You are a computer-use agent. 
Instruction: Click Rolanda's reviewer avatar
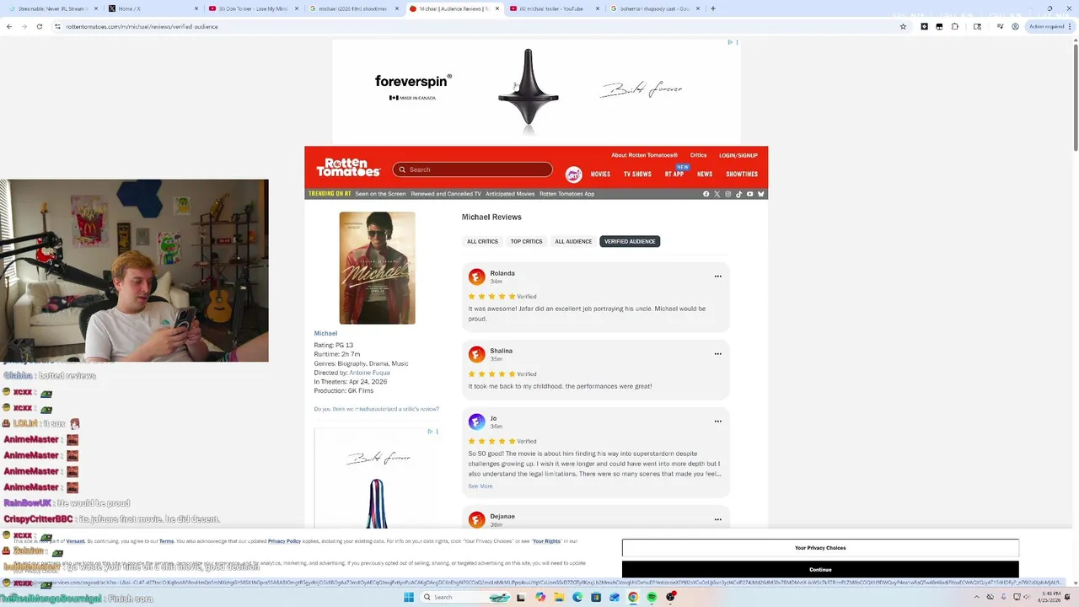(x=477, y=277)
